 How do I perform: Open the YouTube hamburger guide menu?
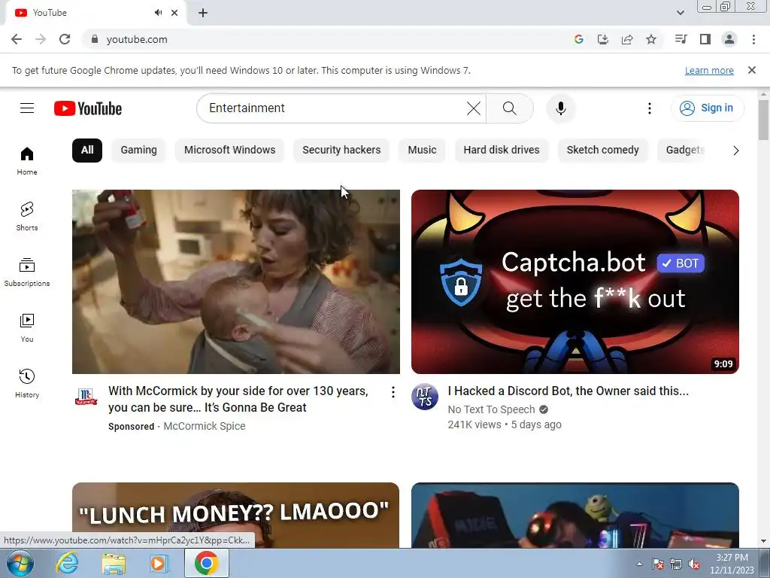(x=27, y=108)
